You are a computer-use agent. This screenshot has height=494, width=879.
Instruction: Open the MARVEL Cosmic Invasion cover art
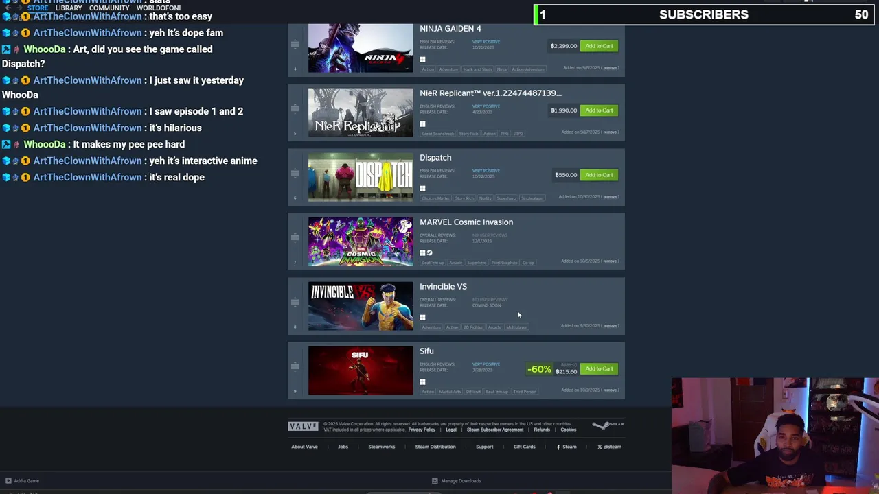point(361,242)
